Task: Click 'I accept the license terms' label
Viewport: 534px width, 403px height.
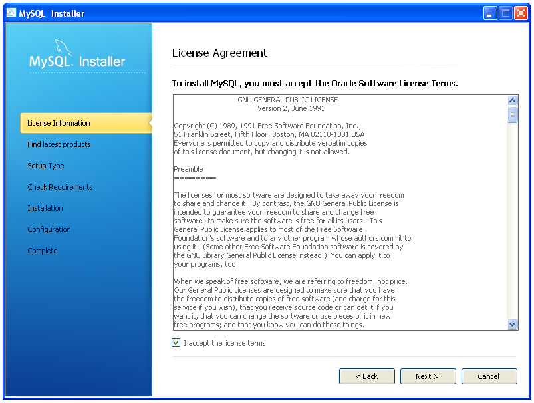Action: (x=224, y=343)
